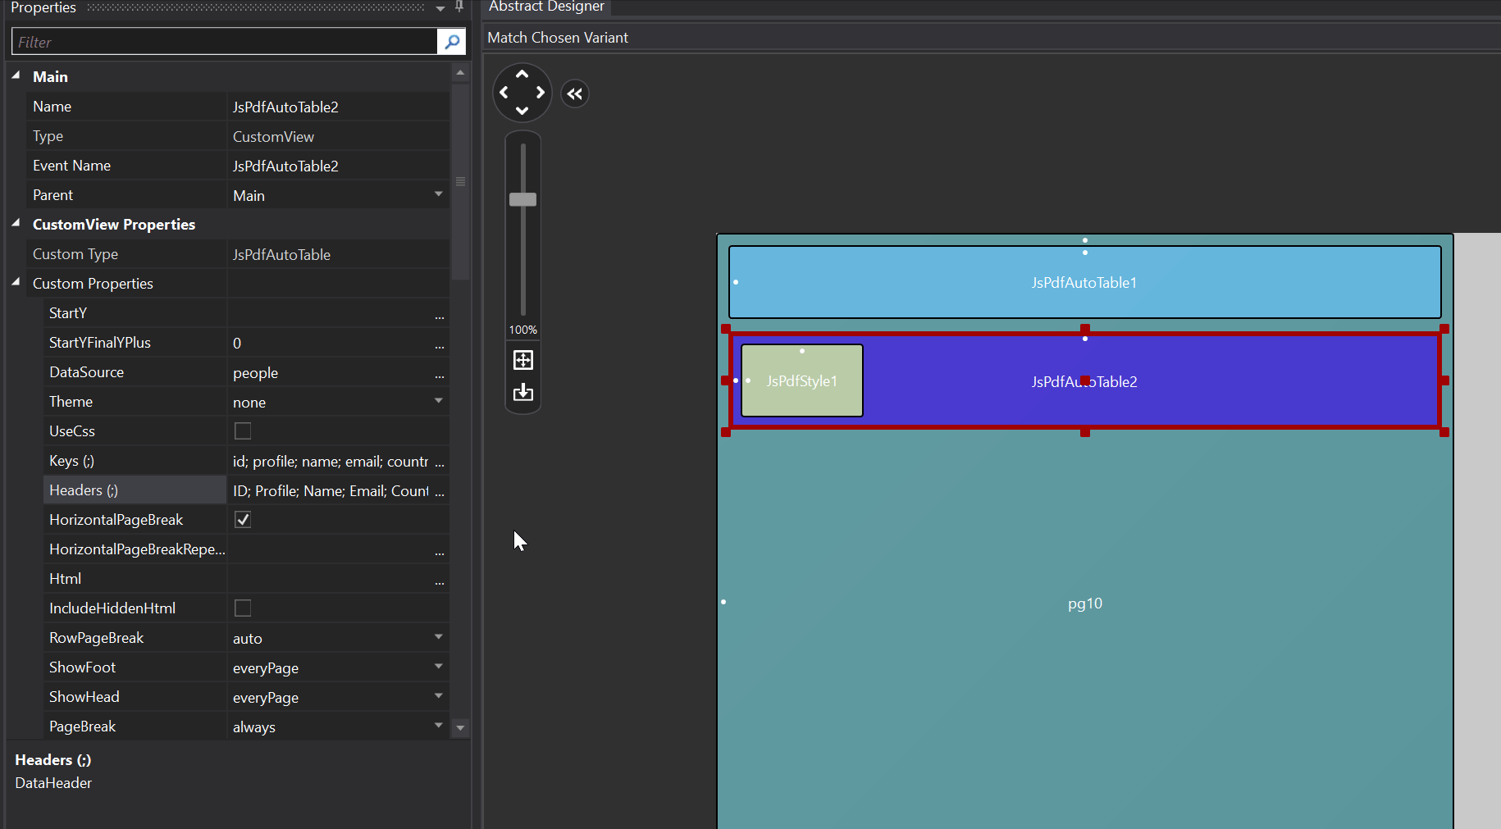Click the search icon in Filter box
1501x829 pixels.
[452, 42]
